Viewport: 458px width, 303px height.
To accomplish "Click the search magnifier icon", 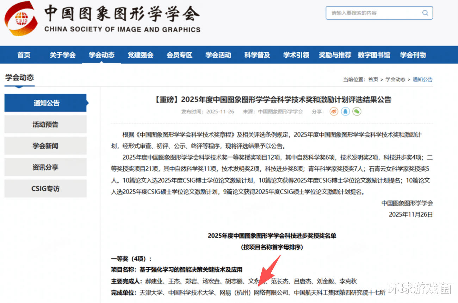I will (425, 13).
